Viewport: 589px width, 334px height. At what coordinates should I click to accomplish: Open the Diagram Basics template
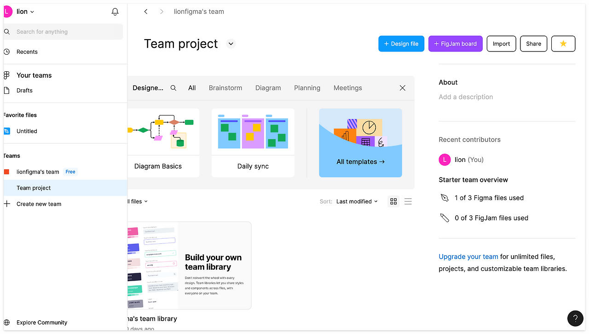(x=163, y=143)
